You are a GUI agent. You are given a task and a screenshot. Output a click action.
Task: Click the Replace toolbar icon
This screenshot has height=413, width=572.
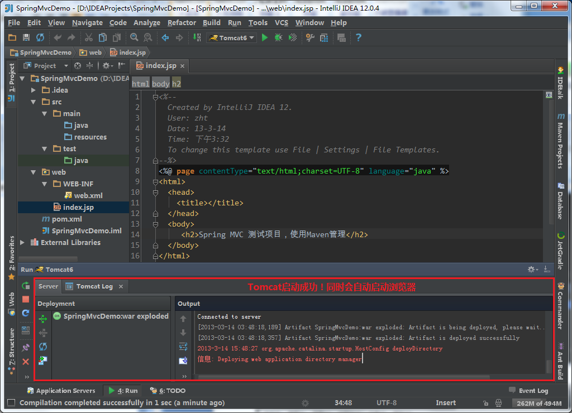[147, 37]
